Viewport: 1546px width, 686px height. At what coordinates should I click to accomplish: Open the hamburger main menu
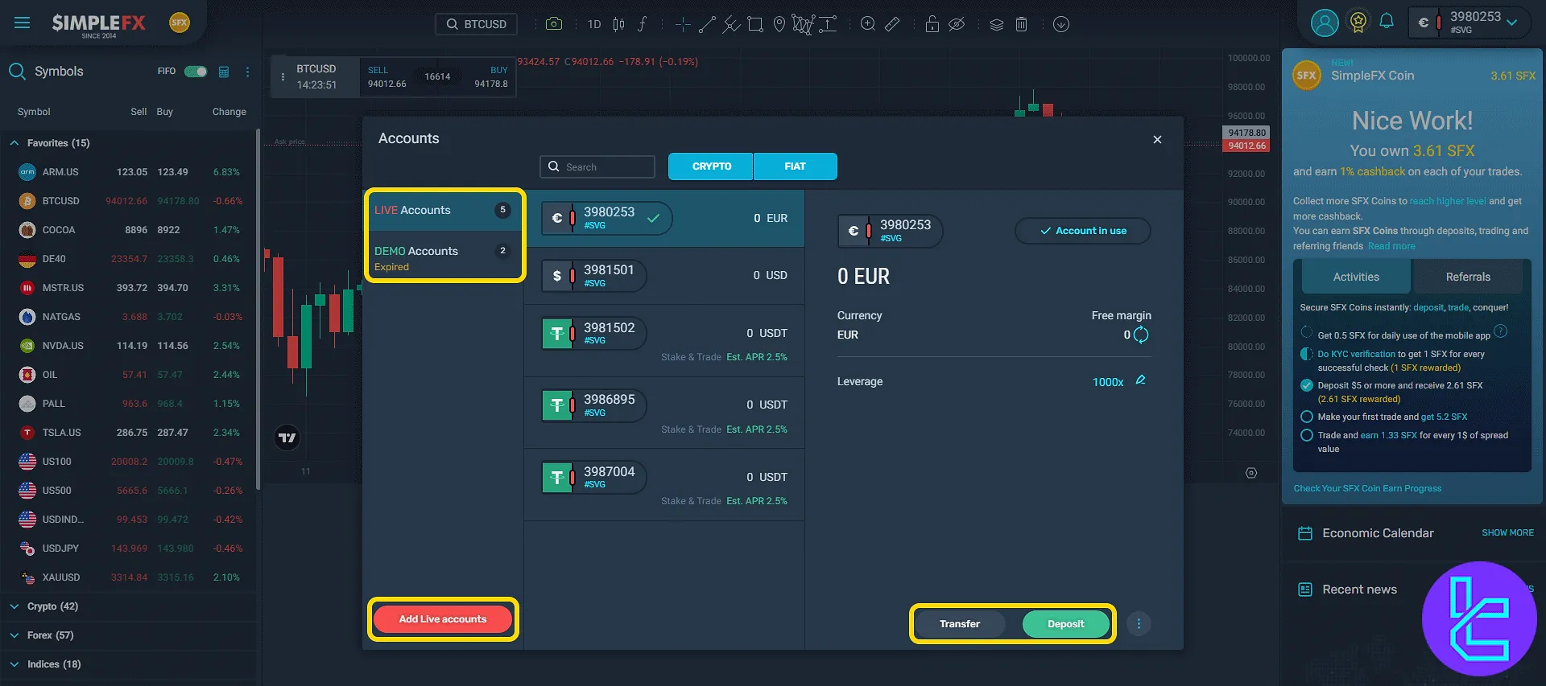pos(22,23)
